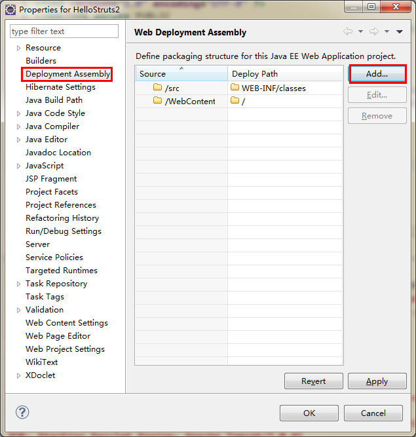Screen dimensions: 416x437
Task: Click the forward navigation arrow icon
Action: click(x=374, y=31)
